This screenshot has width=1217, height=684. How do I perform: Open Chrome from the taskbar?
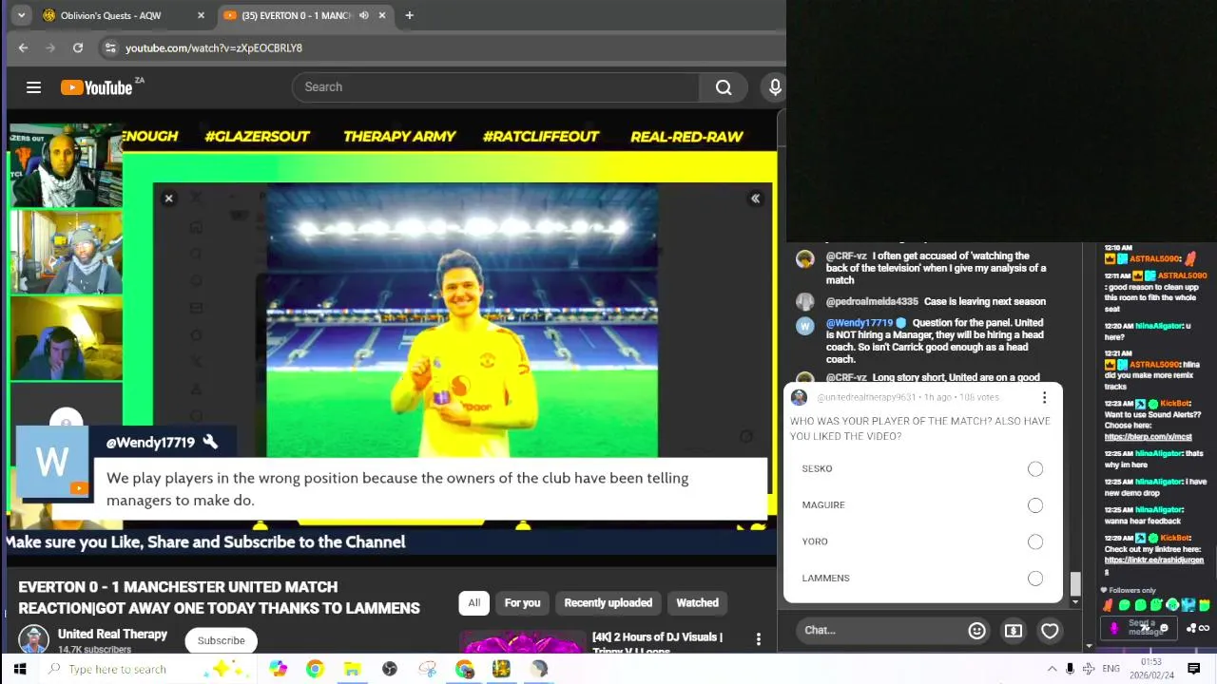(315, 669)
